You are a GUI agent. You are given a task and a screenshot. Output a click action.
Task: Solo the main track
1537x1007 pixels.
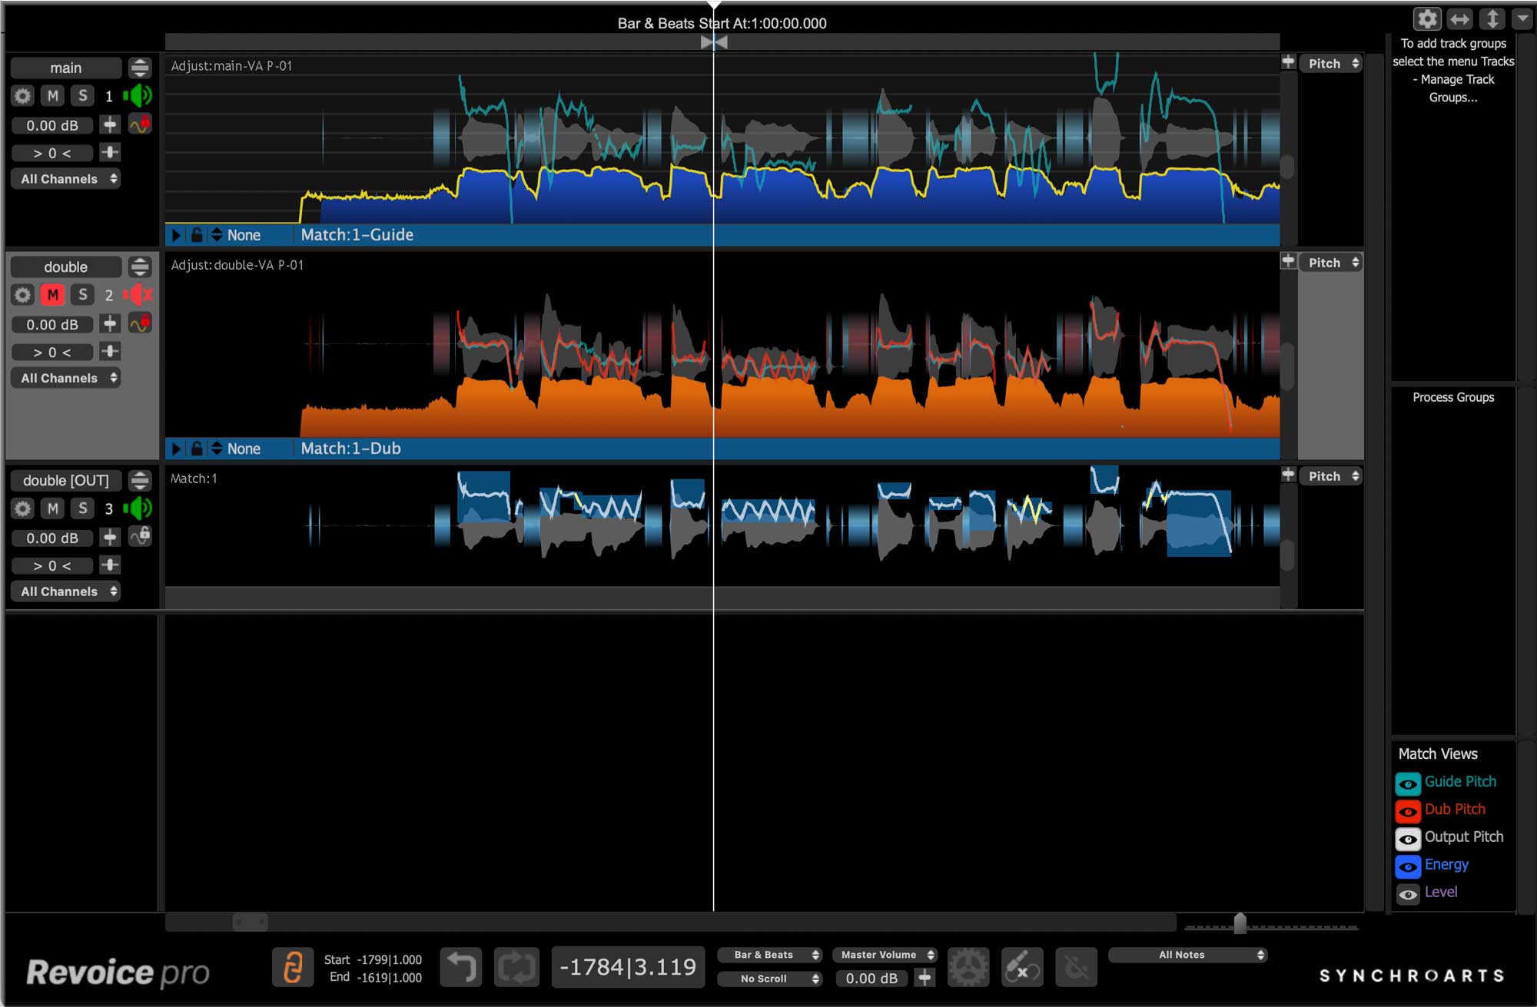coord(83,96)
